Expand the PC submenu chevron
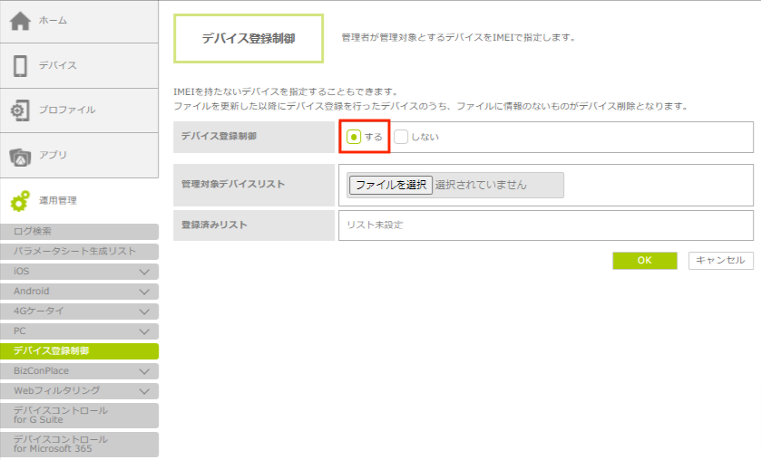 144,331
